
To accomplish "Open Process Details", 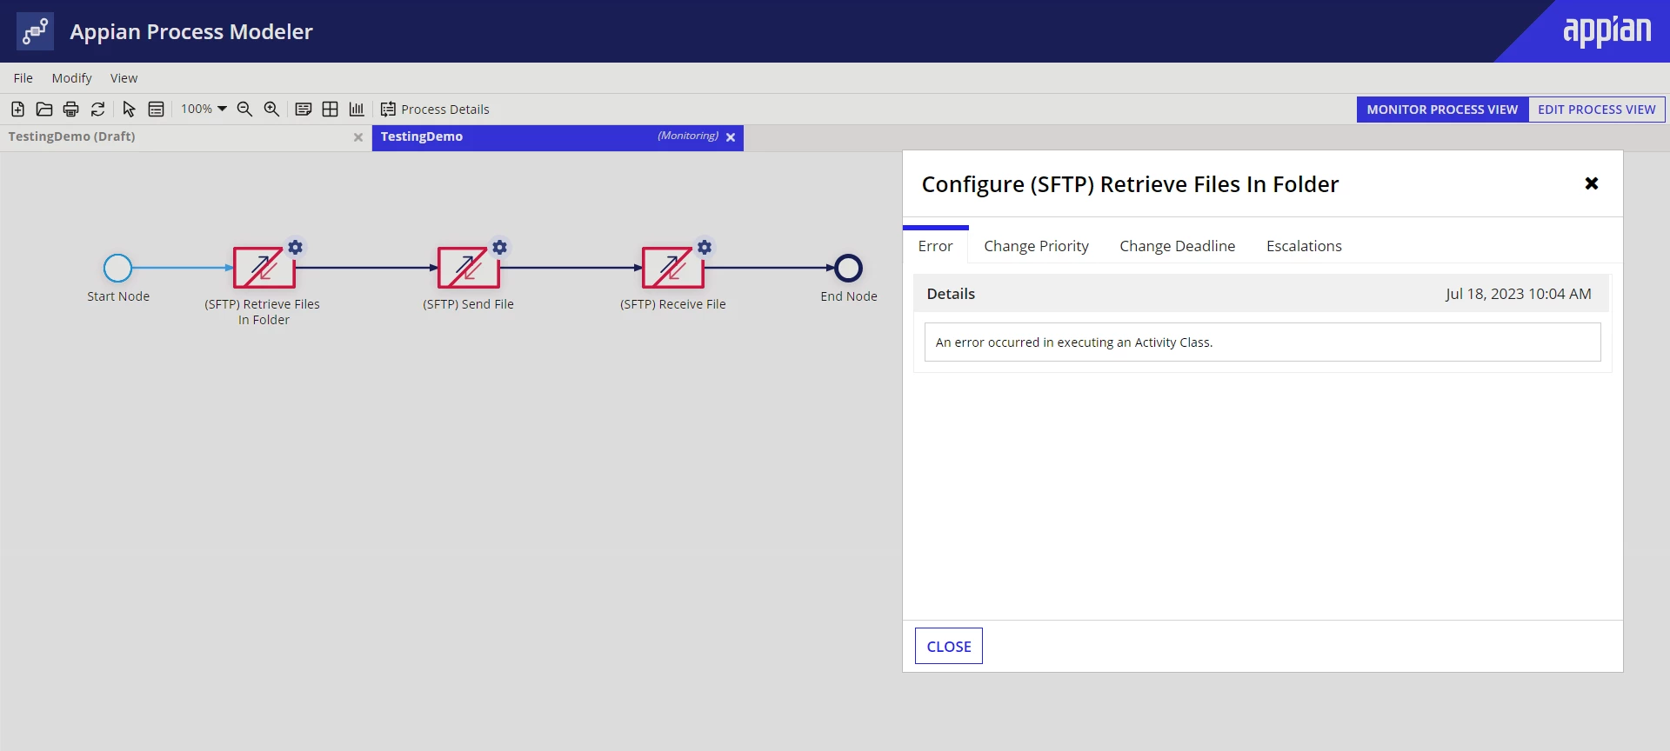I will 435,109.
